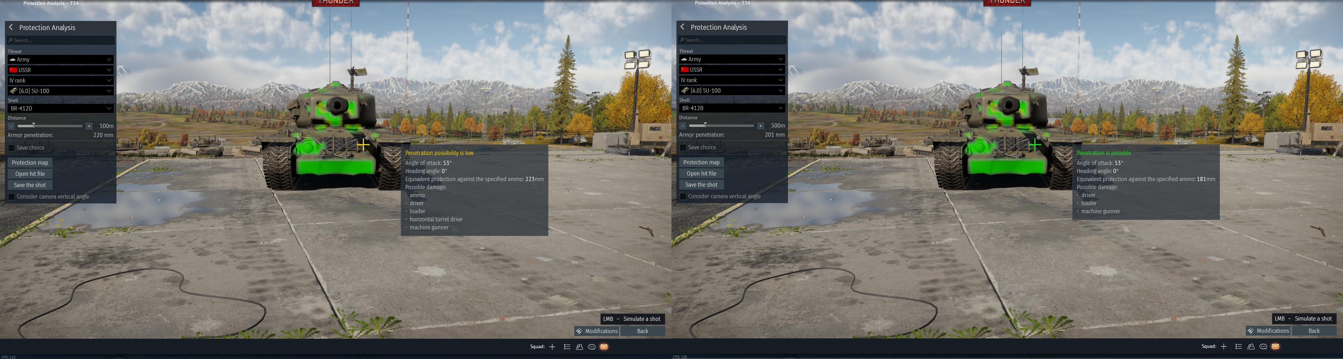Click the search field in the right window
Image resolution: width=1343 pixels, height=359 pixels.
(x=732, y=40)
